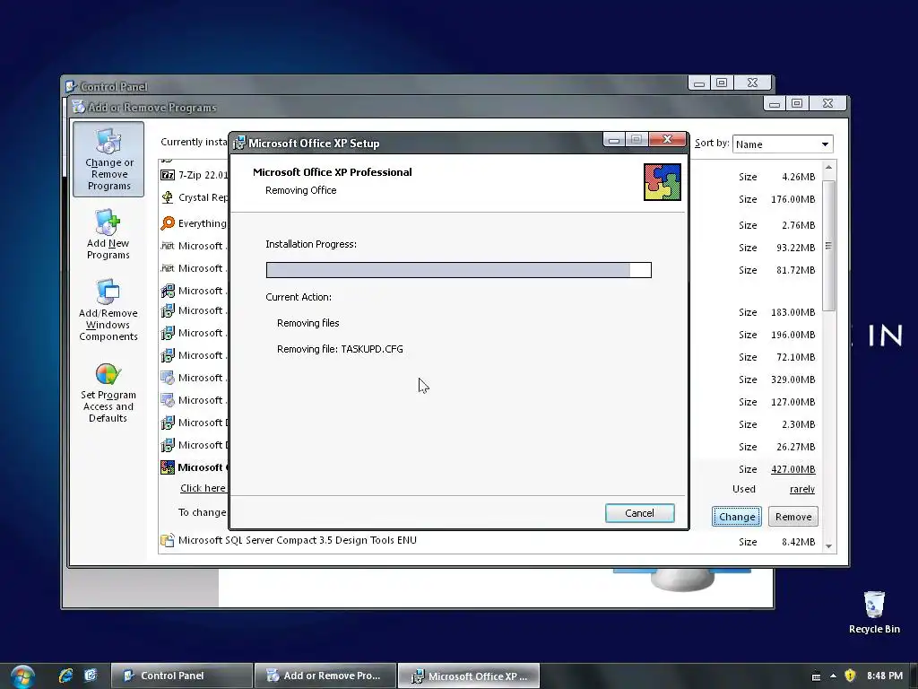Show hidden tray icons arrow

(833, 676)
